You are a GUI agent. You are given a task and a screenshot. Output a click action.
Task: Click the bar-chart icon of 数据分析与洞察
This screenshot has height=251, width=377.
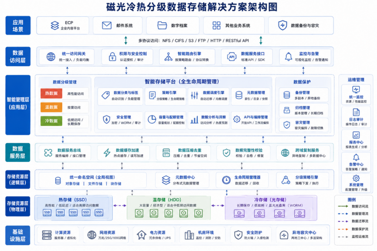(194, 120)
